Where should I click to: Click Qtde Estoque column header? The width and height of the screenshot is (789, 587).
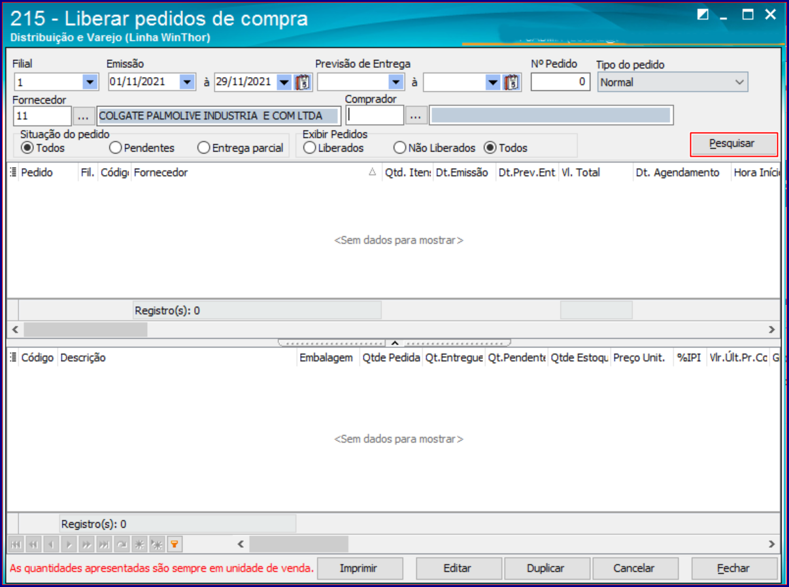click(579, 357)
